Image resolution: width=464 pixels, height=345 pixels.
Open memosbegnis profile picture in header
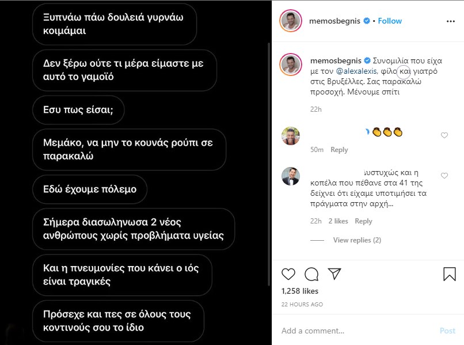coord(291,21)
